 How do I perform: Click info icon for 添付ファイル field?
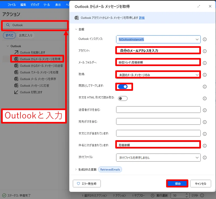click(205, 157)
